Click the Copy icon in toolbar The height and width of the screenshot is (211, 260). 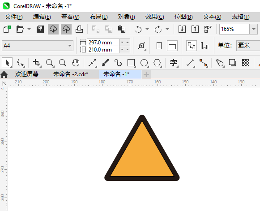coord(109,29)
